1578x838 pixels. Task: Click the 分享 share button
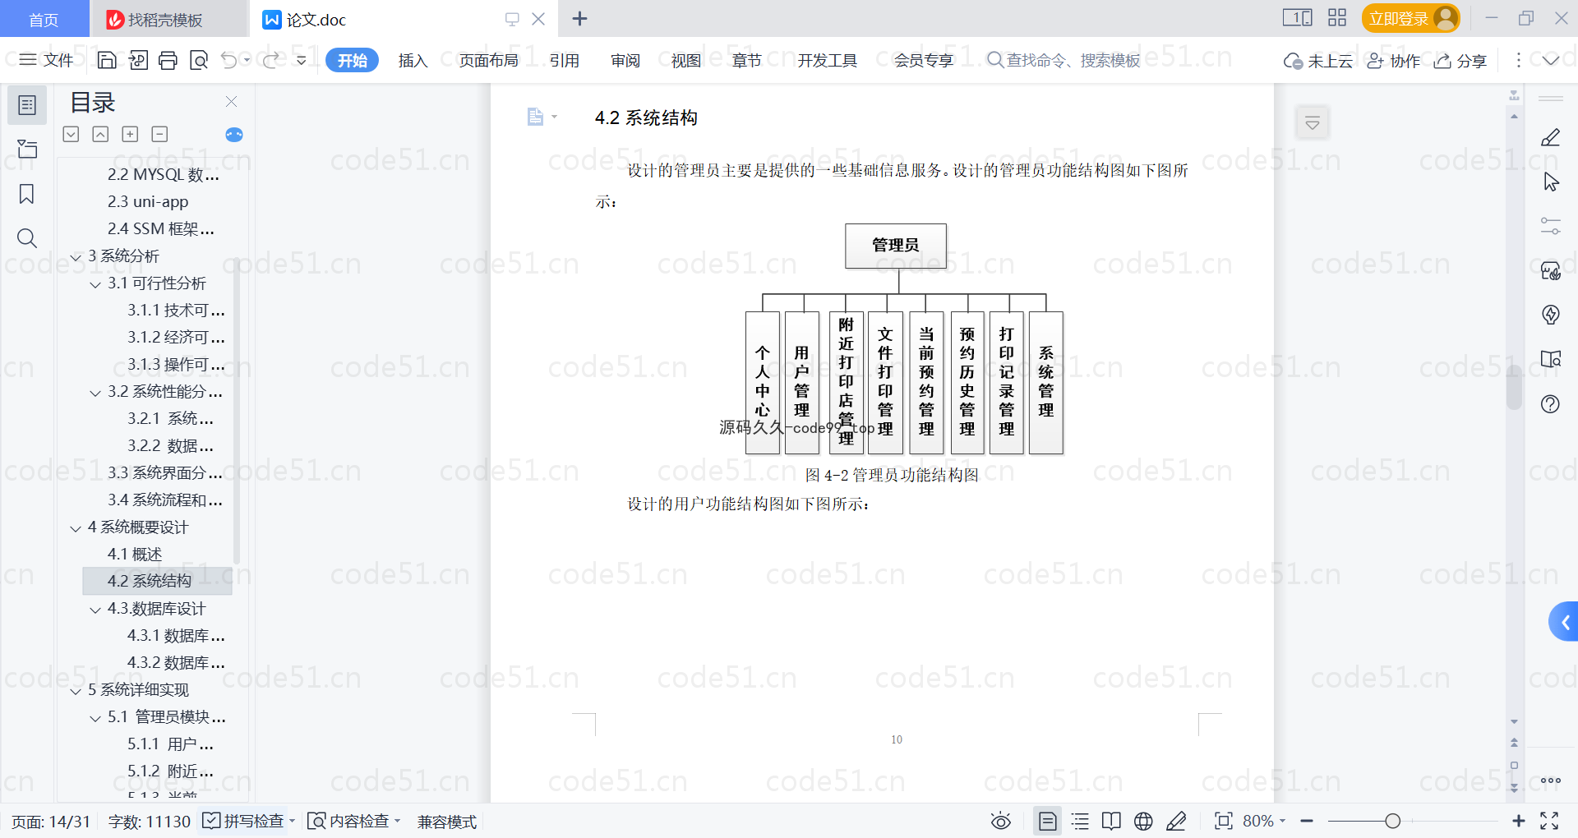[x=1460, y=61]
